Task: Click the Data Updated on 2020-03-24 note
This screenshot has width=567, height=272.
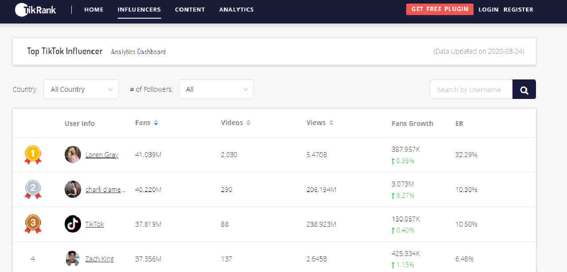Action: pyautogui.click(x=479, y=51)
